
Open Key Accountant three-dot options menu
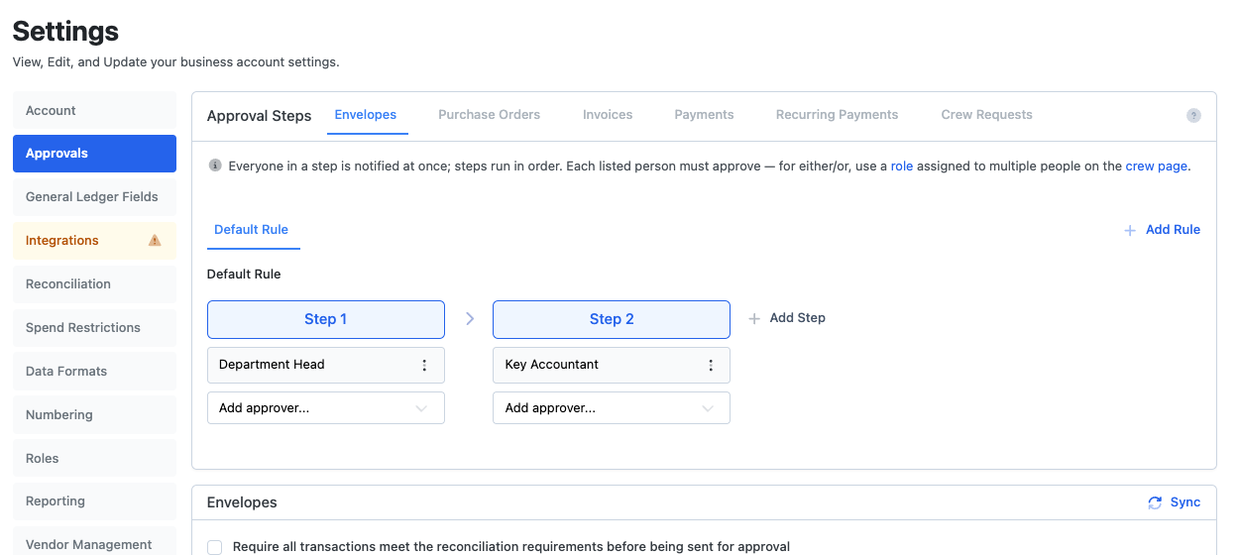[x=710, y=365]
